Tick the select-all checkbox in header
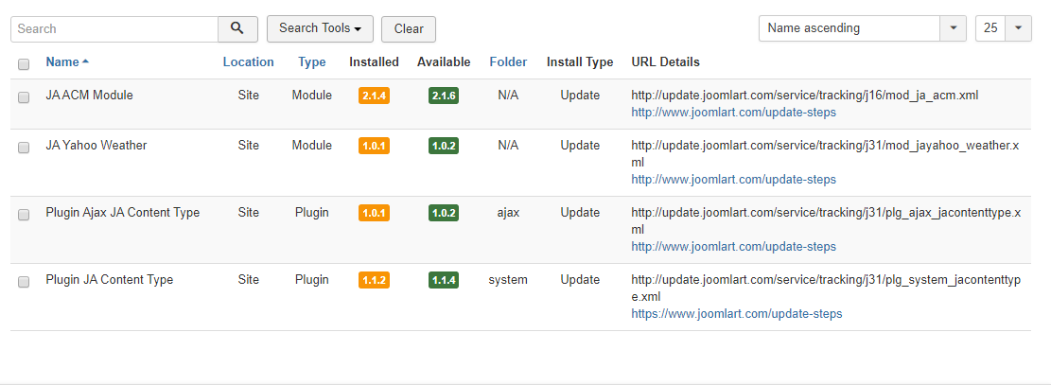The height and width of the screenshot is (385, 1051). pyautogui.click(x=24, y=64)
